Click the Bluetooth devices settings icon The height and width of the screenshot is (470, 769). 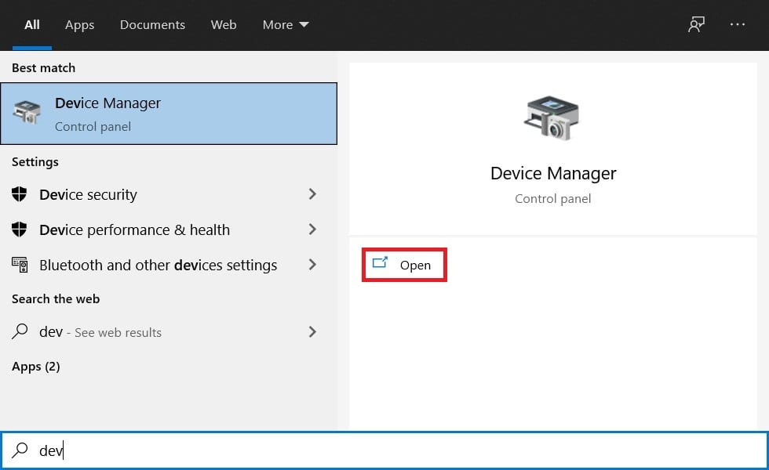pyautogui.click(x=20, y=265)
